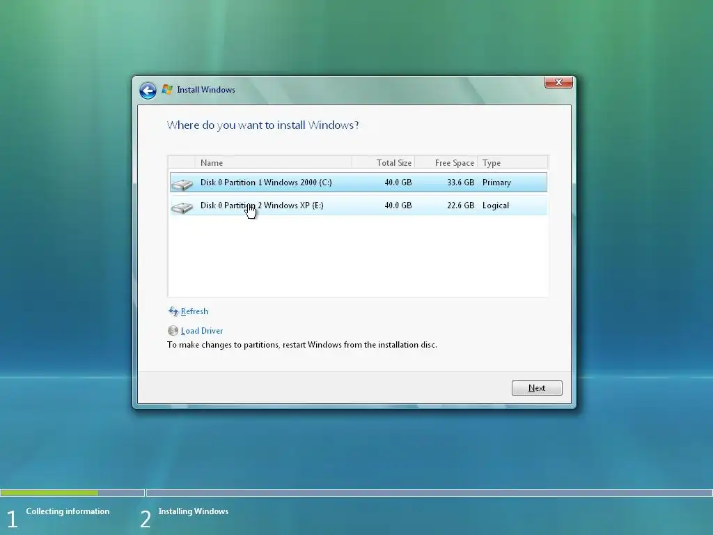Click the heading Where do you want to install Windows?
Image resolution: width=713 pixels, height=535 pixels.
click(x=263, y=125)
